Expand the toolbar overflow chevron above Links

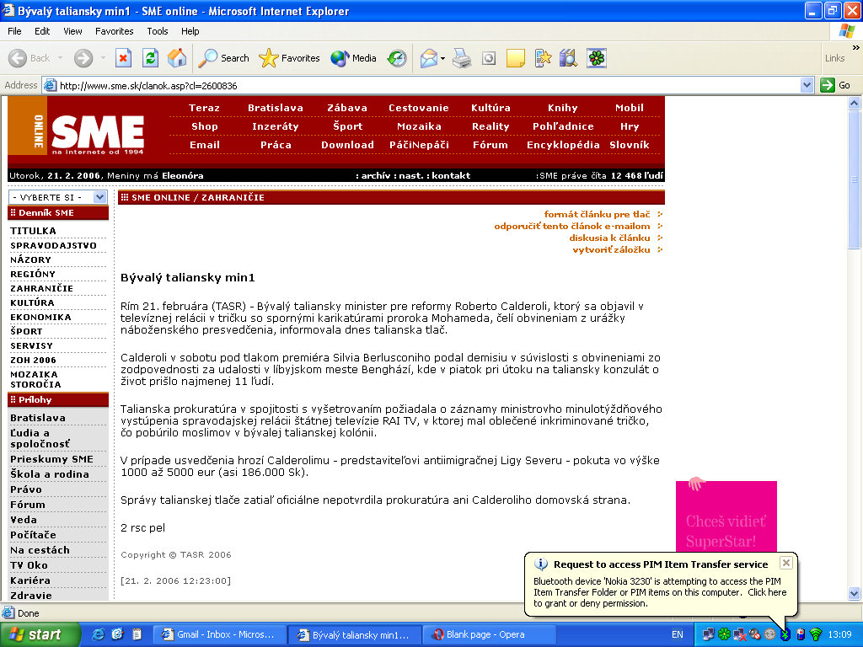pos(855,48)
